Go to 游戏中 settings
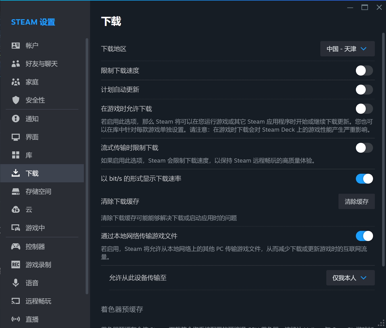 pos(42,228)
